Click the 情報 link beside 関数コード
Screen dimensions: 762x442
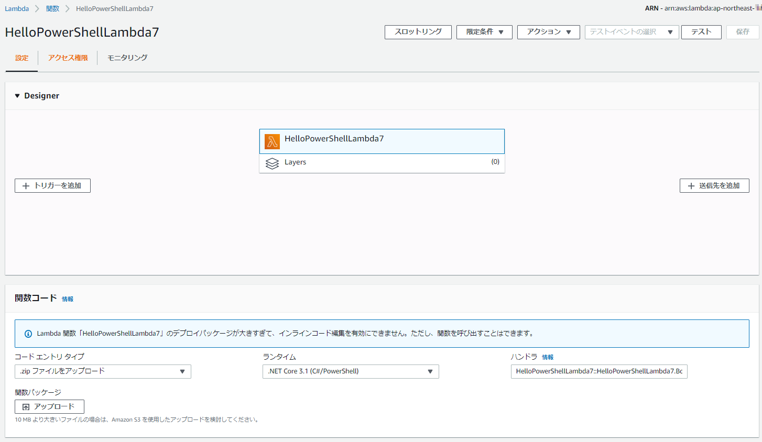67,299
